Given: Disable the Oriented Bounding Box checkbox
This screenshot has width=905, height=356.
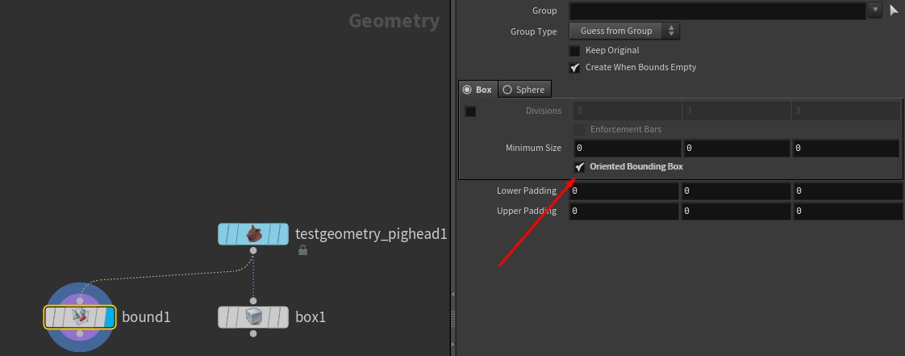Looking at the screenshot, I should (x=580, y=167).
